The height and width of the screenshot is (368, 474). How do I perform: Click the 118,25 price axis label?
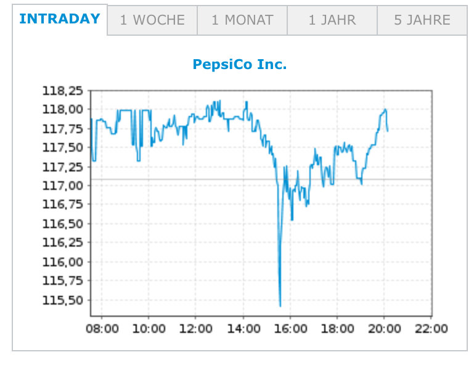tap(62, 91)
